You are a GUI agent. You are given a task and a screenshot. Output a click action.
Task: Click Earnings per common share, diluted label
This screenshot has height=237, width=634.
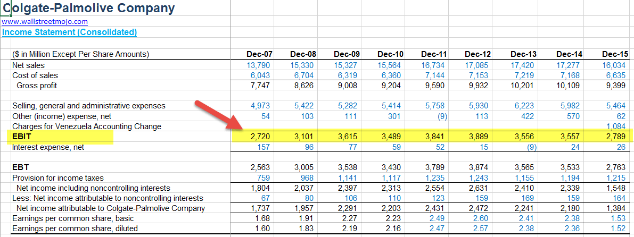coord(75,228)
